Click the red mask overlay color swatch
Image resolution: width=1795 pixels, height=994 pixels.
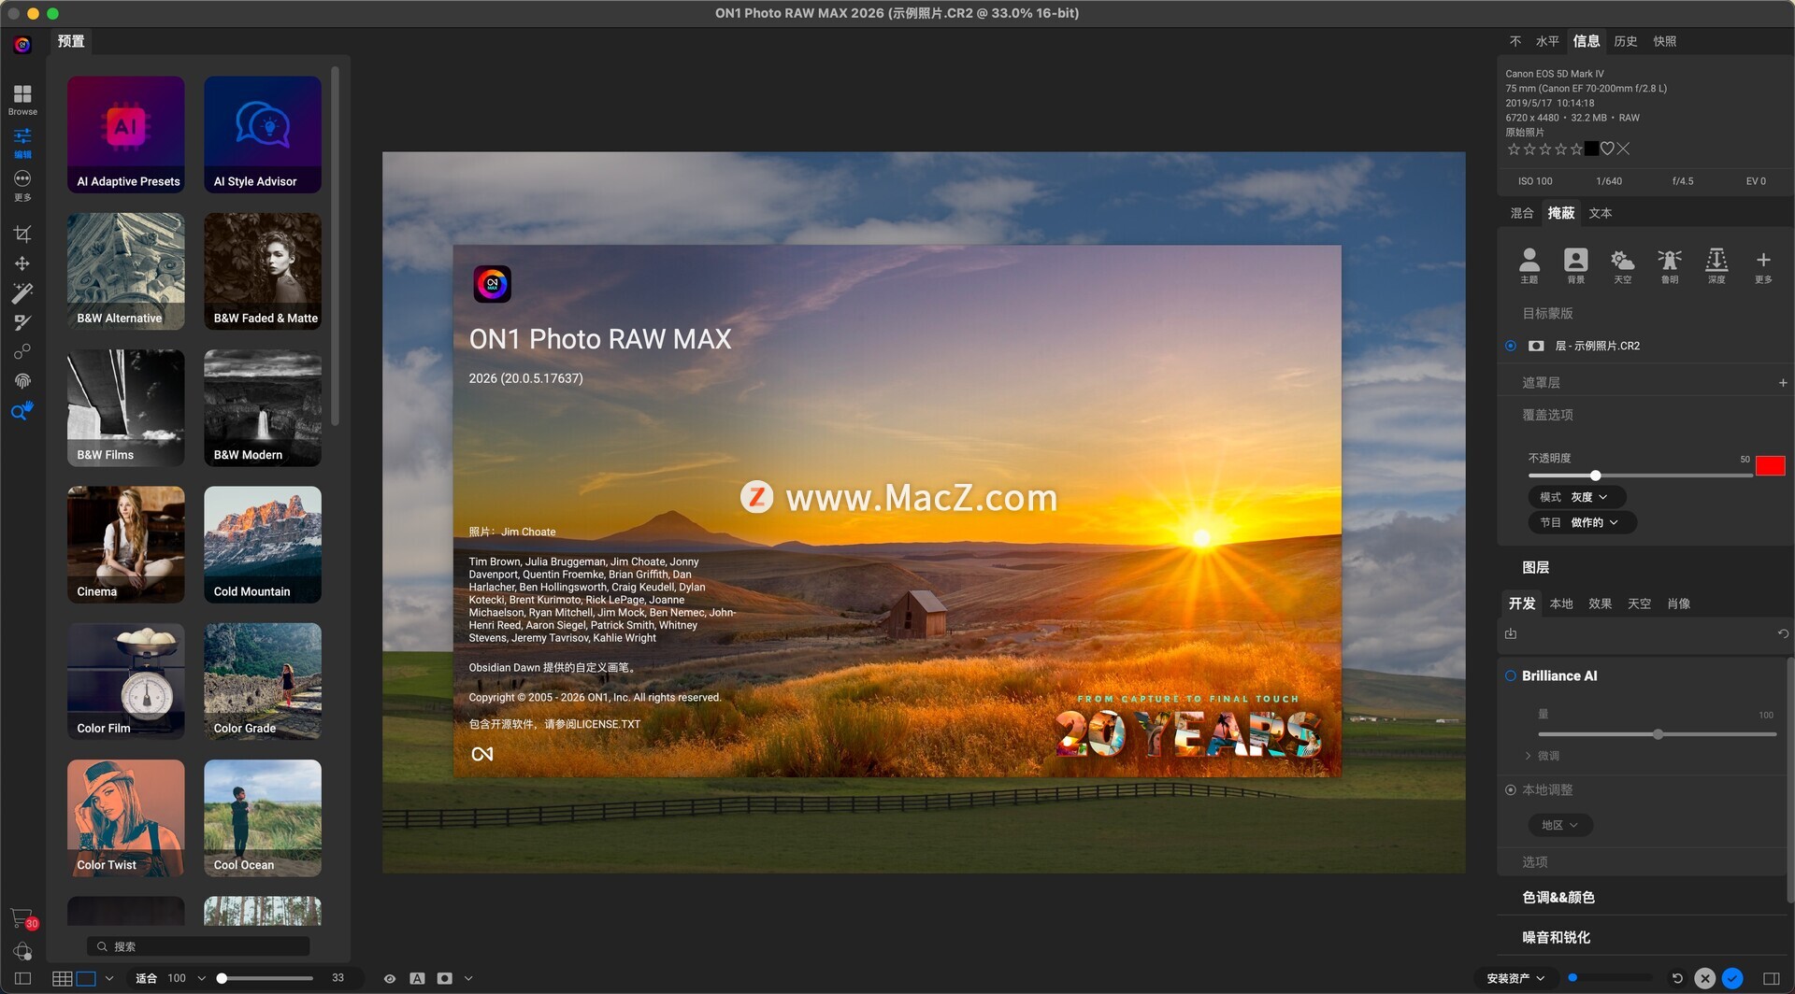point(1770,465)
